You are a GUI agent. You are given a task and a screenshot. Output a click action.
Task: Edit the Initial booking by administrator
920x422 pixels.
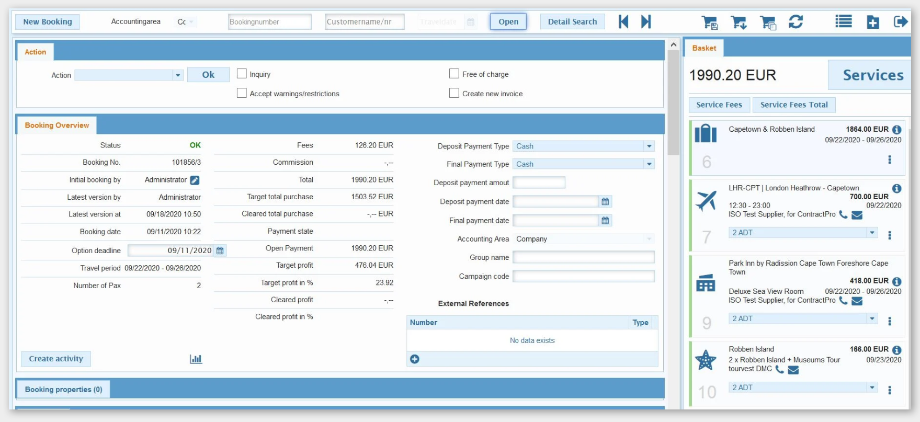(195, 180)
